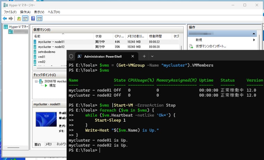The image size is (264, 160).
Task: Click the shield icon in the terminal window
Action: pos(71,56)
